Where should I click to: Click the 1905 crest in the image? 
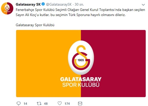(81, 58)
